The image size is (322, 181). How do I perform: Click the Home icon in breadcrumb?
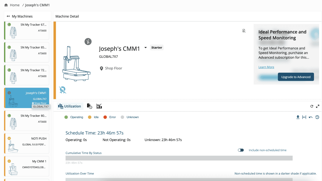(6, 5)
